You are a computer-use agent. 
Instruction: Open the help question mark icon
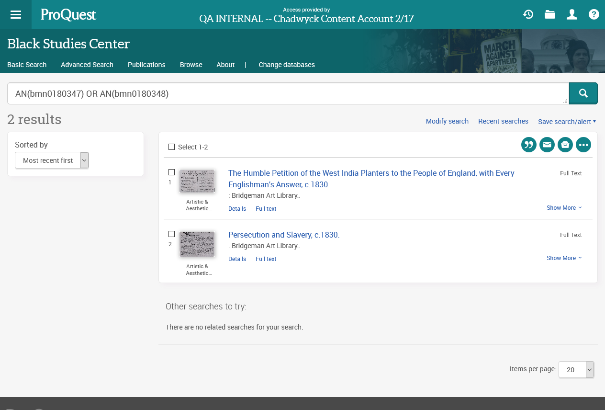point(594,14)
